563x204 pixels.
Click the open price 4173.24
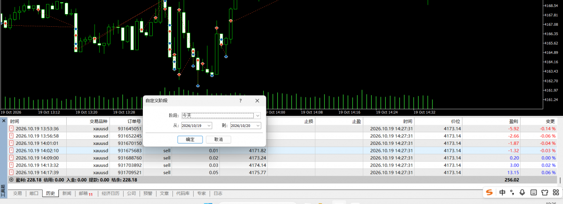(257, 158)
